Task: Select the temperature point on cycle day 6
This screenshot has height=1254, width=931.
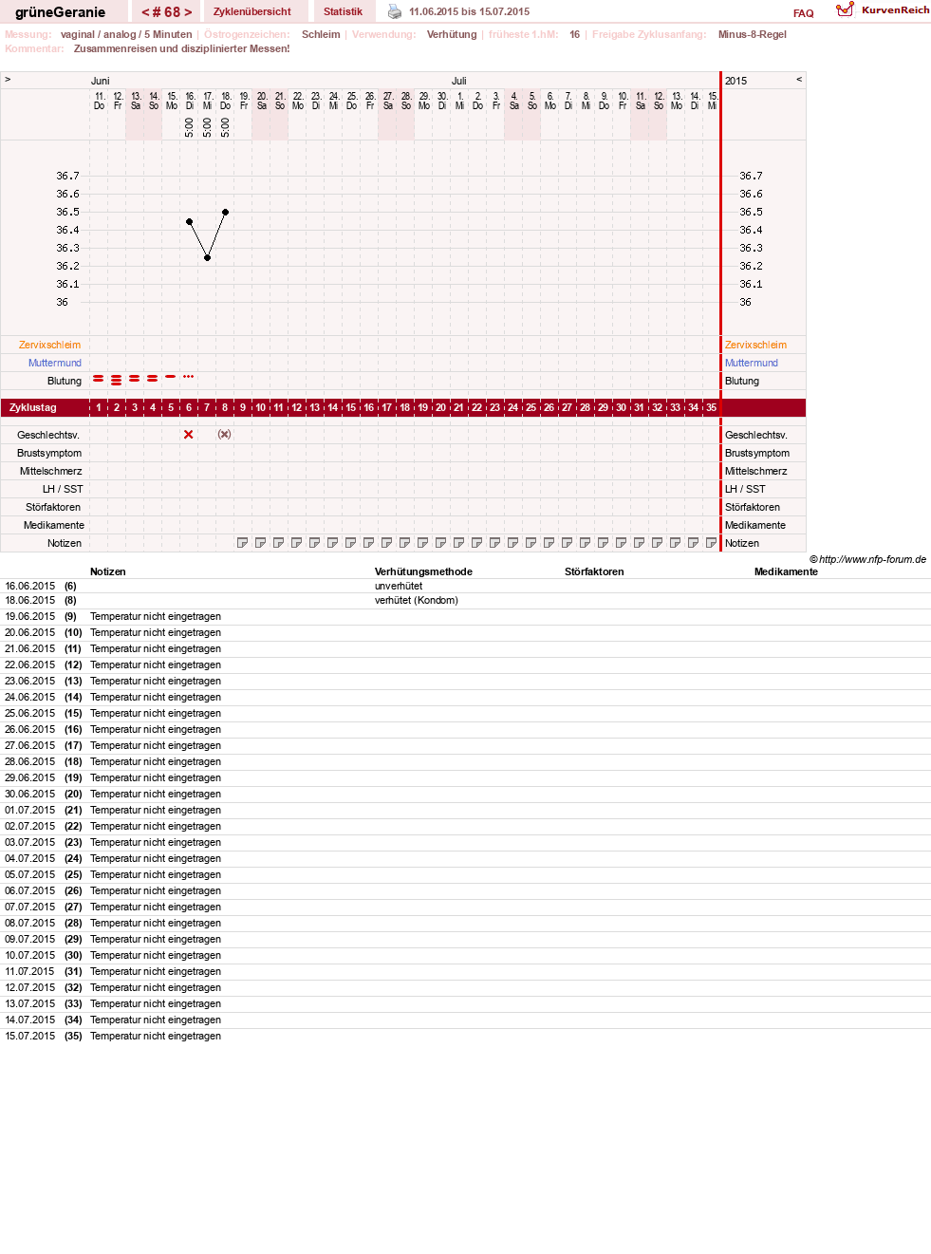Action: coord(189,221)
